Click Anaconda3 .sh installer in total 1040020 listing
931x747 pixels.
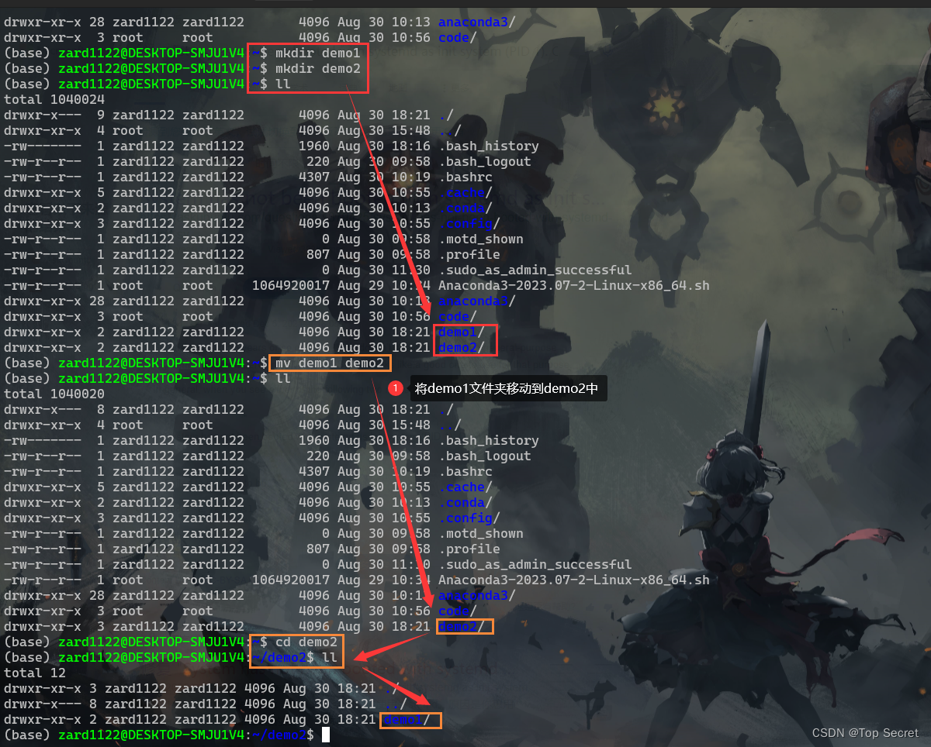[x=574, y=580]
